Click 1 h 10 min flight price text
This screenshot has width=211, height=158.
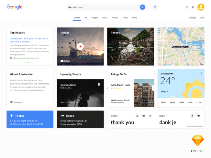click(24, 121)
